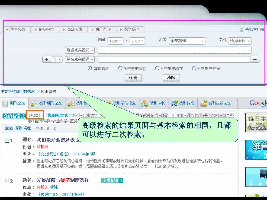Switch to the 传统检索 tab
The height and width of the screenshot is (200, 267).
tap(45, 29)
